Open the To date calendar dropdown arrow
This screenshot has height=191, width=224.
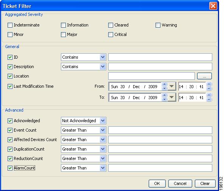point(171,97)
